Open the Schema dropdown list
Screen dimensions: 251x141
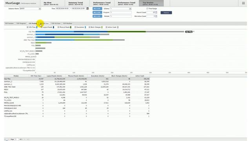click(130, 9)
